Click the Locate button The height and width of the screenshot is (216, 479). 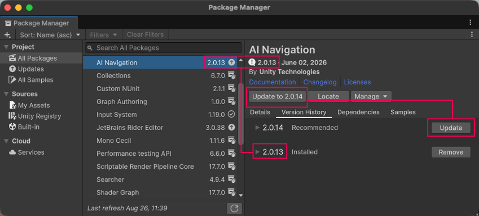pyautogui.click(x=328, y=97)
